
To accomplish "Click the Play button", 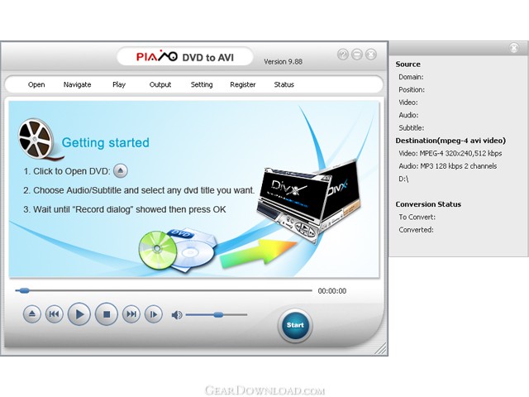I will pos(79,314).
